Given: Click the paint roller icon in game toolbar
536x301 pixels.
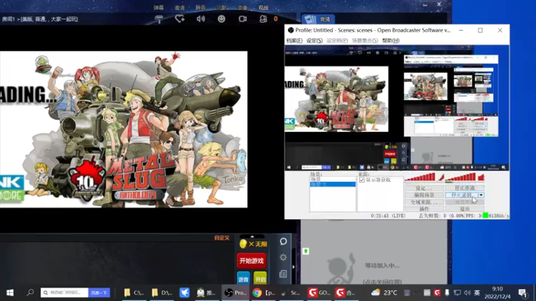Looking at the screenshot, I should (159, 19).
